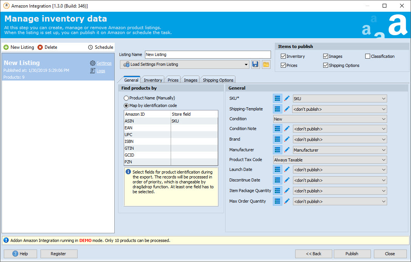Click pencil icon in Shipping-Template row
Image resolution: width=411 pixels, height=262 pixels.
click(287, 109)
